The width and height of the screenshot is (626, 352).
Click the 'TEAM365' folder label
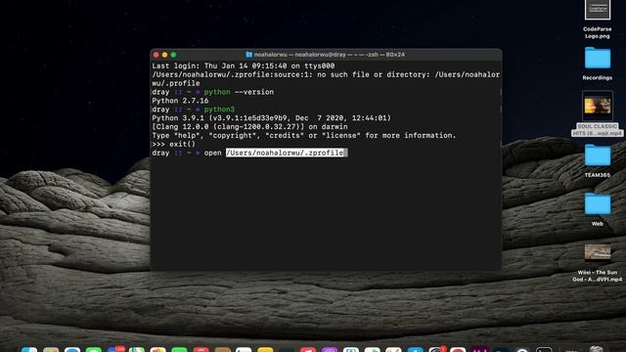(x=598, y=175)
